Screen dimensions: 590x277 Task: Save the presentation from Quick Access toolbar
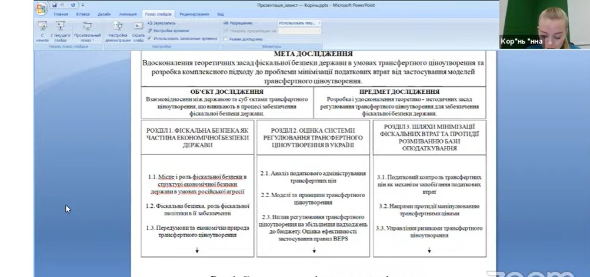pos(54,5)
